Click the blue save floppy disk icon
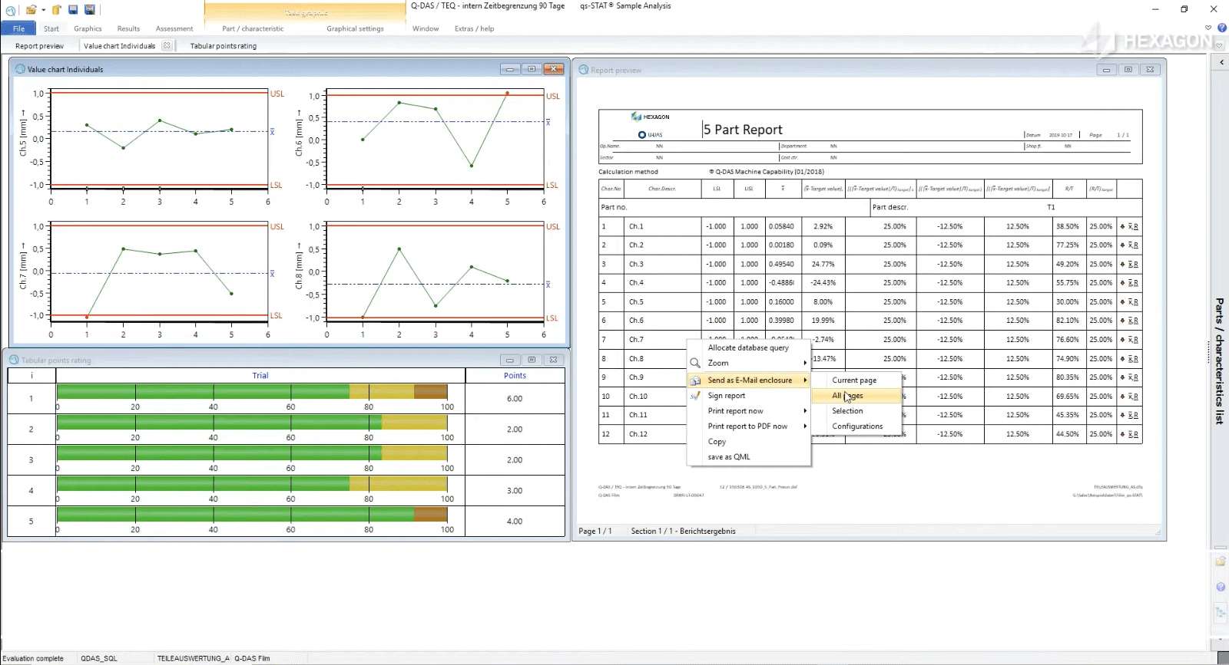This screenshot has width=1229, height=665. click(x=73, y=10)
